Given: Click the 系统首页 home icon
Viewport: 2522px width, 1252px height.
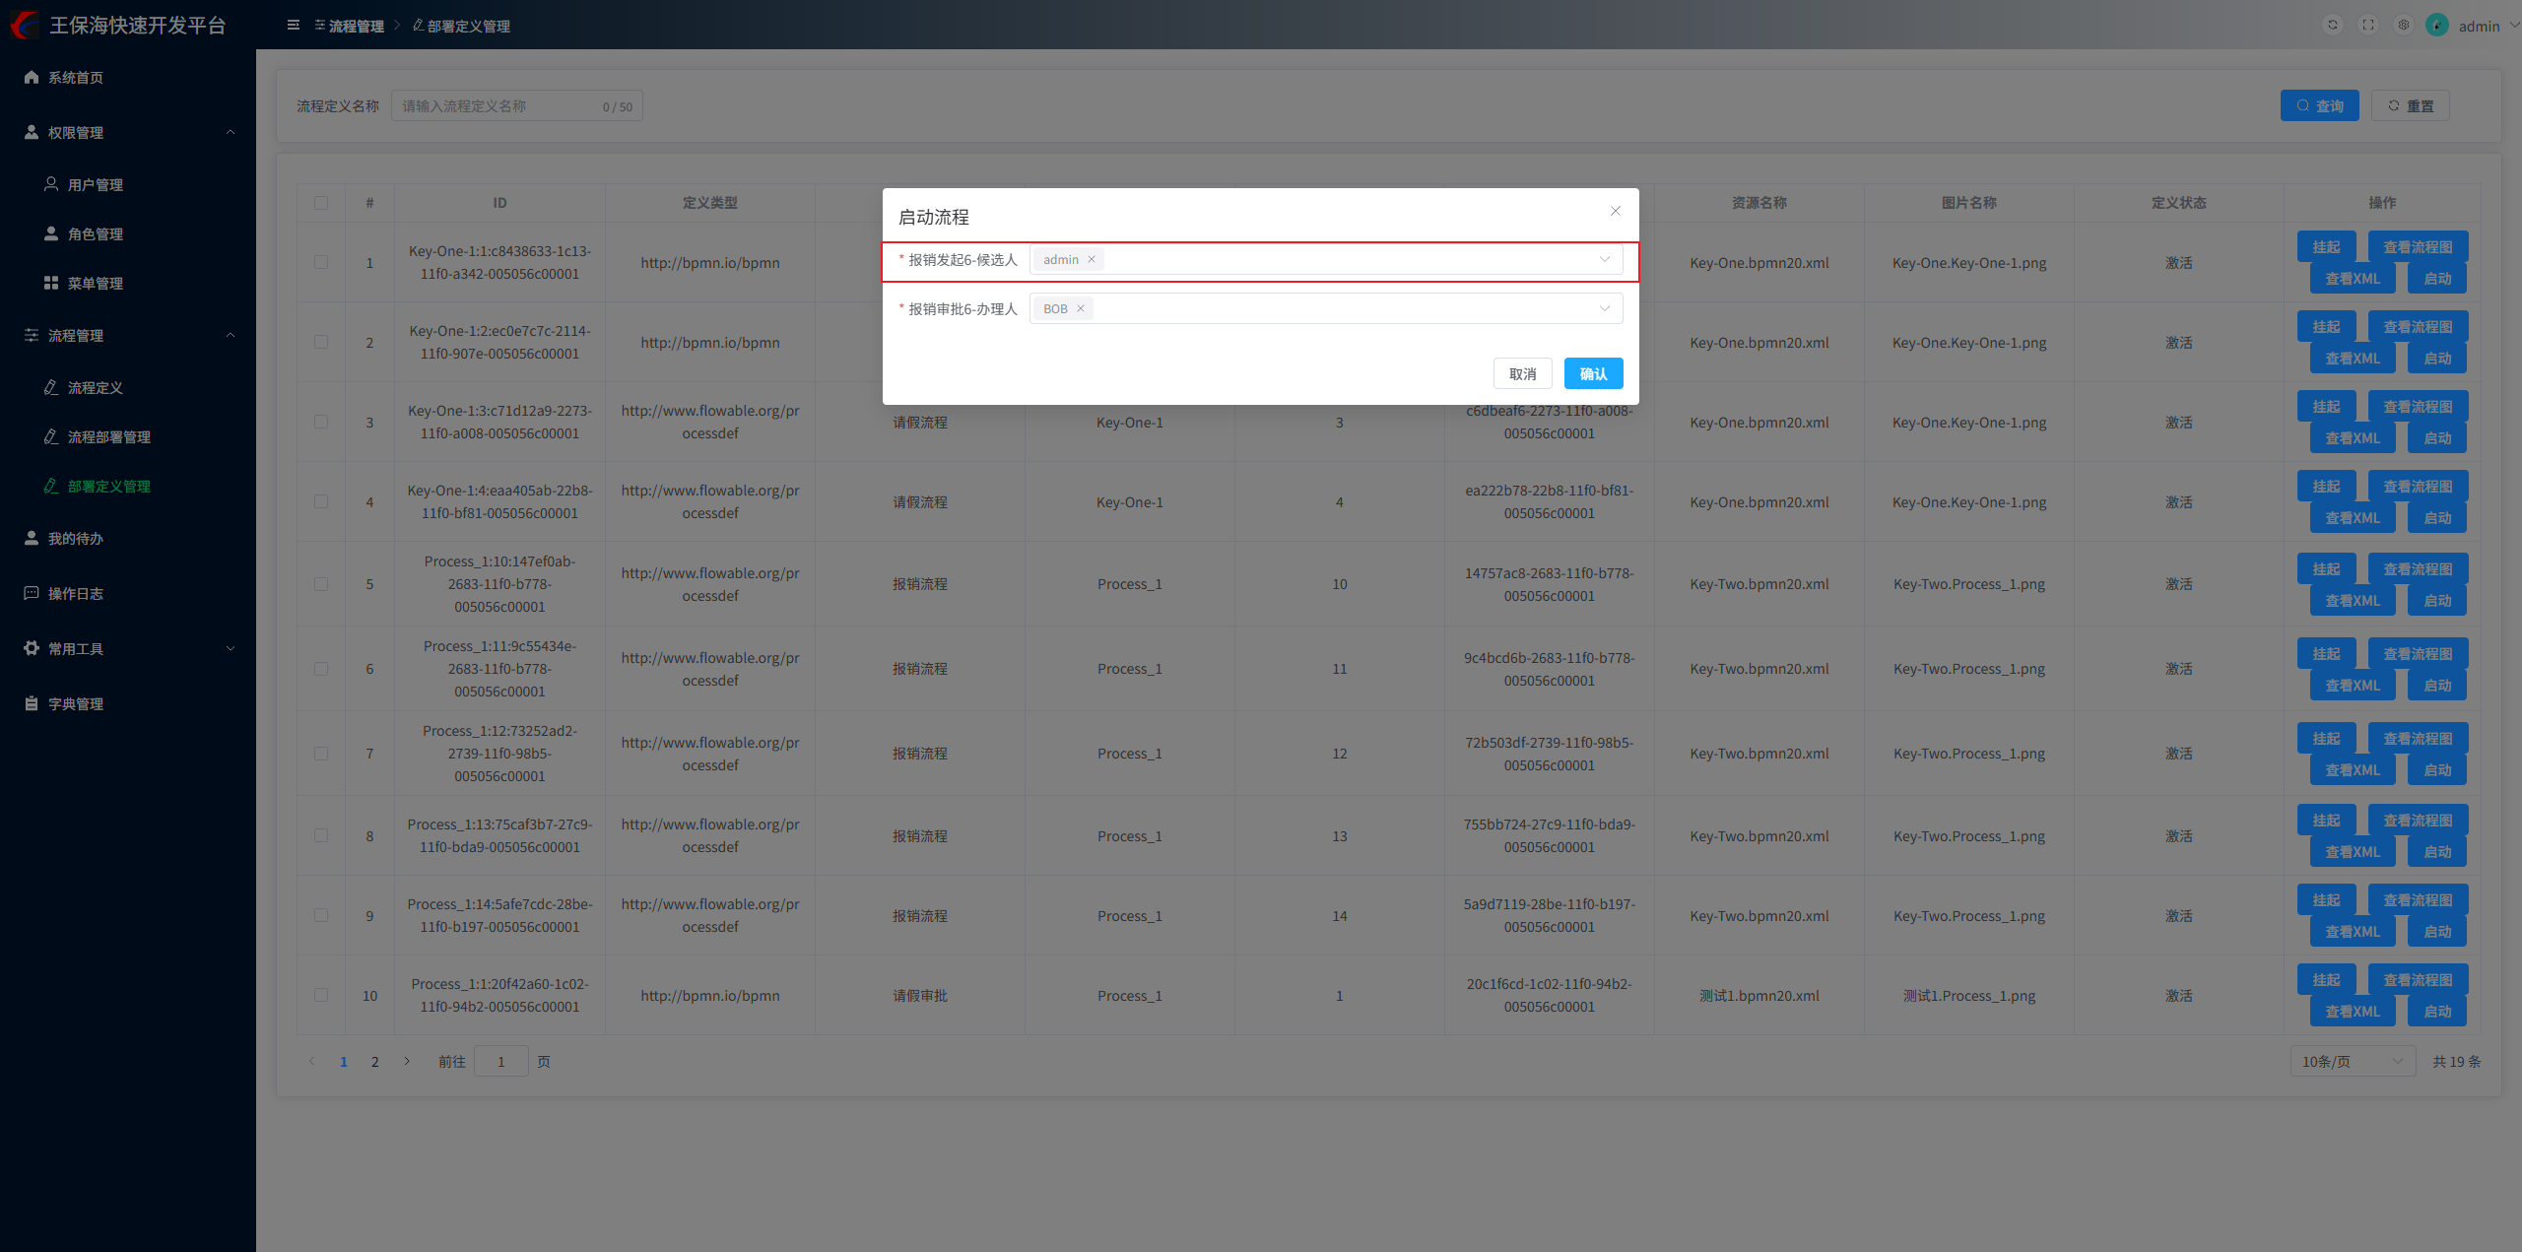Looking at the screenshot, I should 32,78.
